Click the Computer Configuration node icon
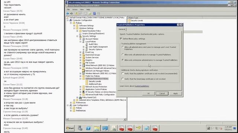 click(x=71, y=20)
